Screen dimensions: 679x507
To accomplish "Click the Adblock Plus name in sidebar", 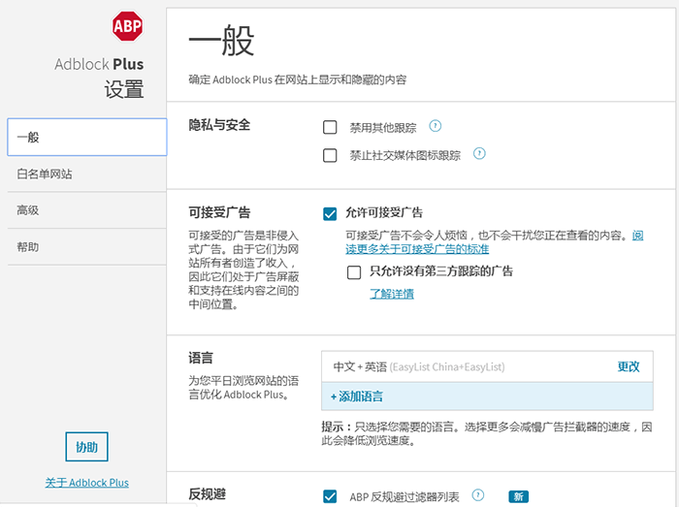I will coord(99,64).
